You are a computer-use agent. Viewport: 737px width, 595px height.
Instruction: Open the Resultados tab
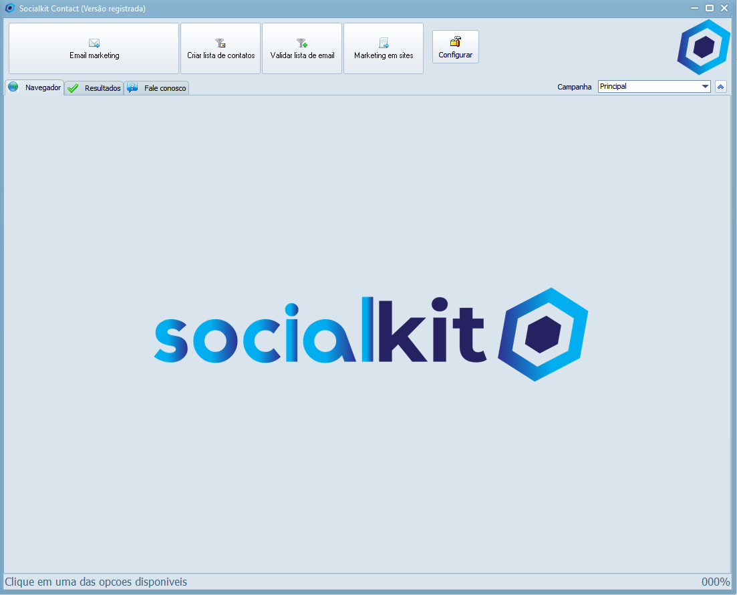point(95,88)
